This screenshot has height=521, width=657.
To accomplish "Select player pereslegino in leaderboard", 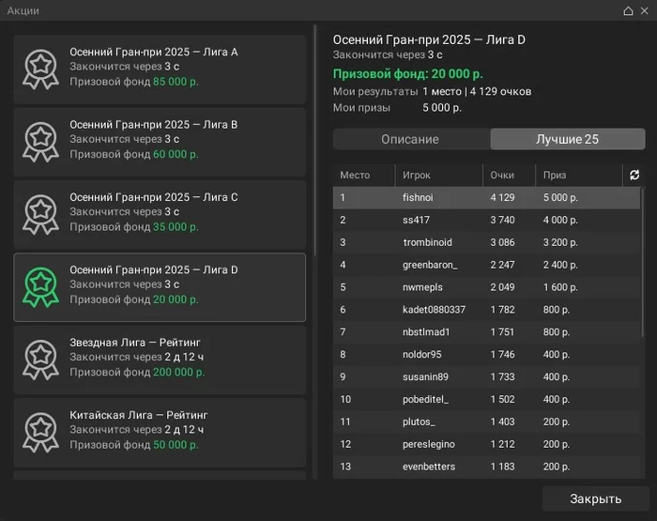I will (x=486, y=444).
